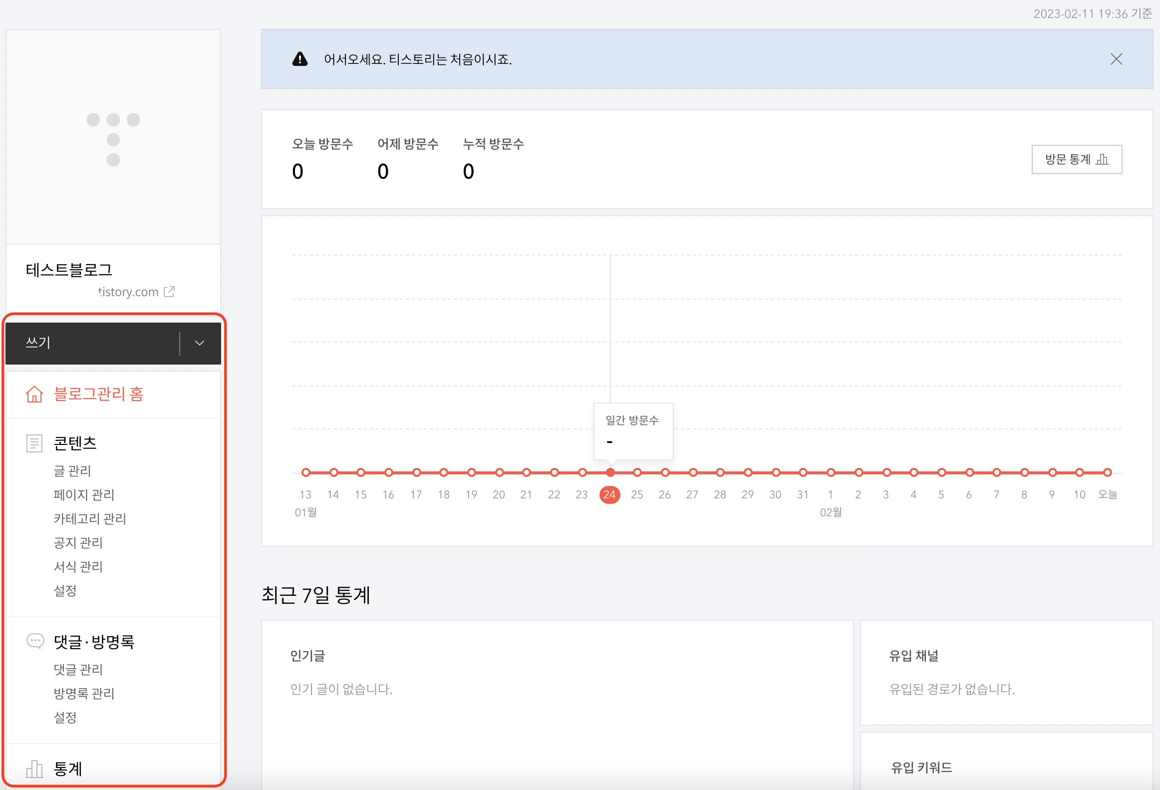Viewport: 1160px width, 790px height.
Task: Click the 쓰기 write button
Action: [92, 343]
